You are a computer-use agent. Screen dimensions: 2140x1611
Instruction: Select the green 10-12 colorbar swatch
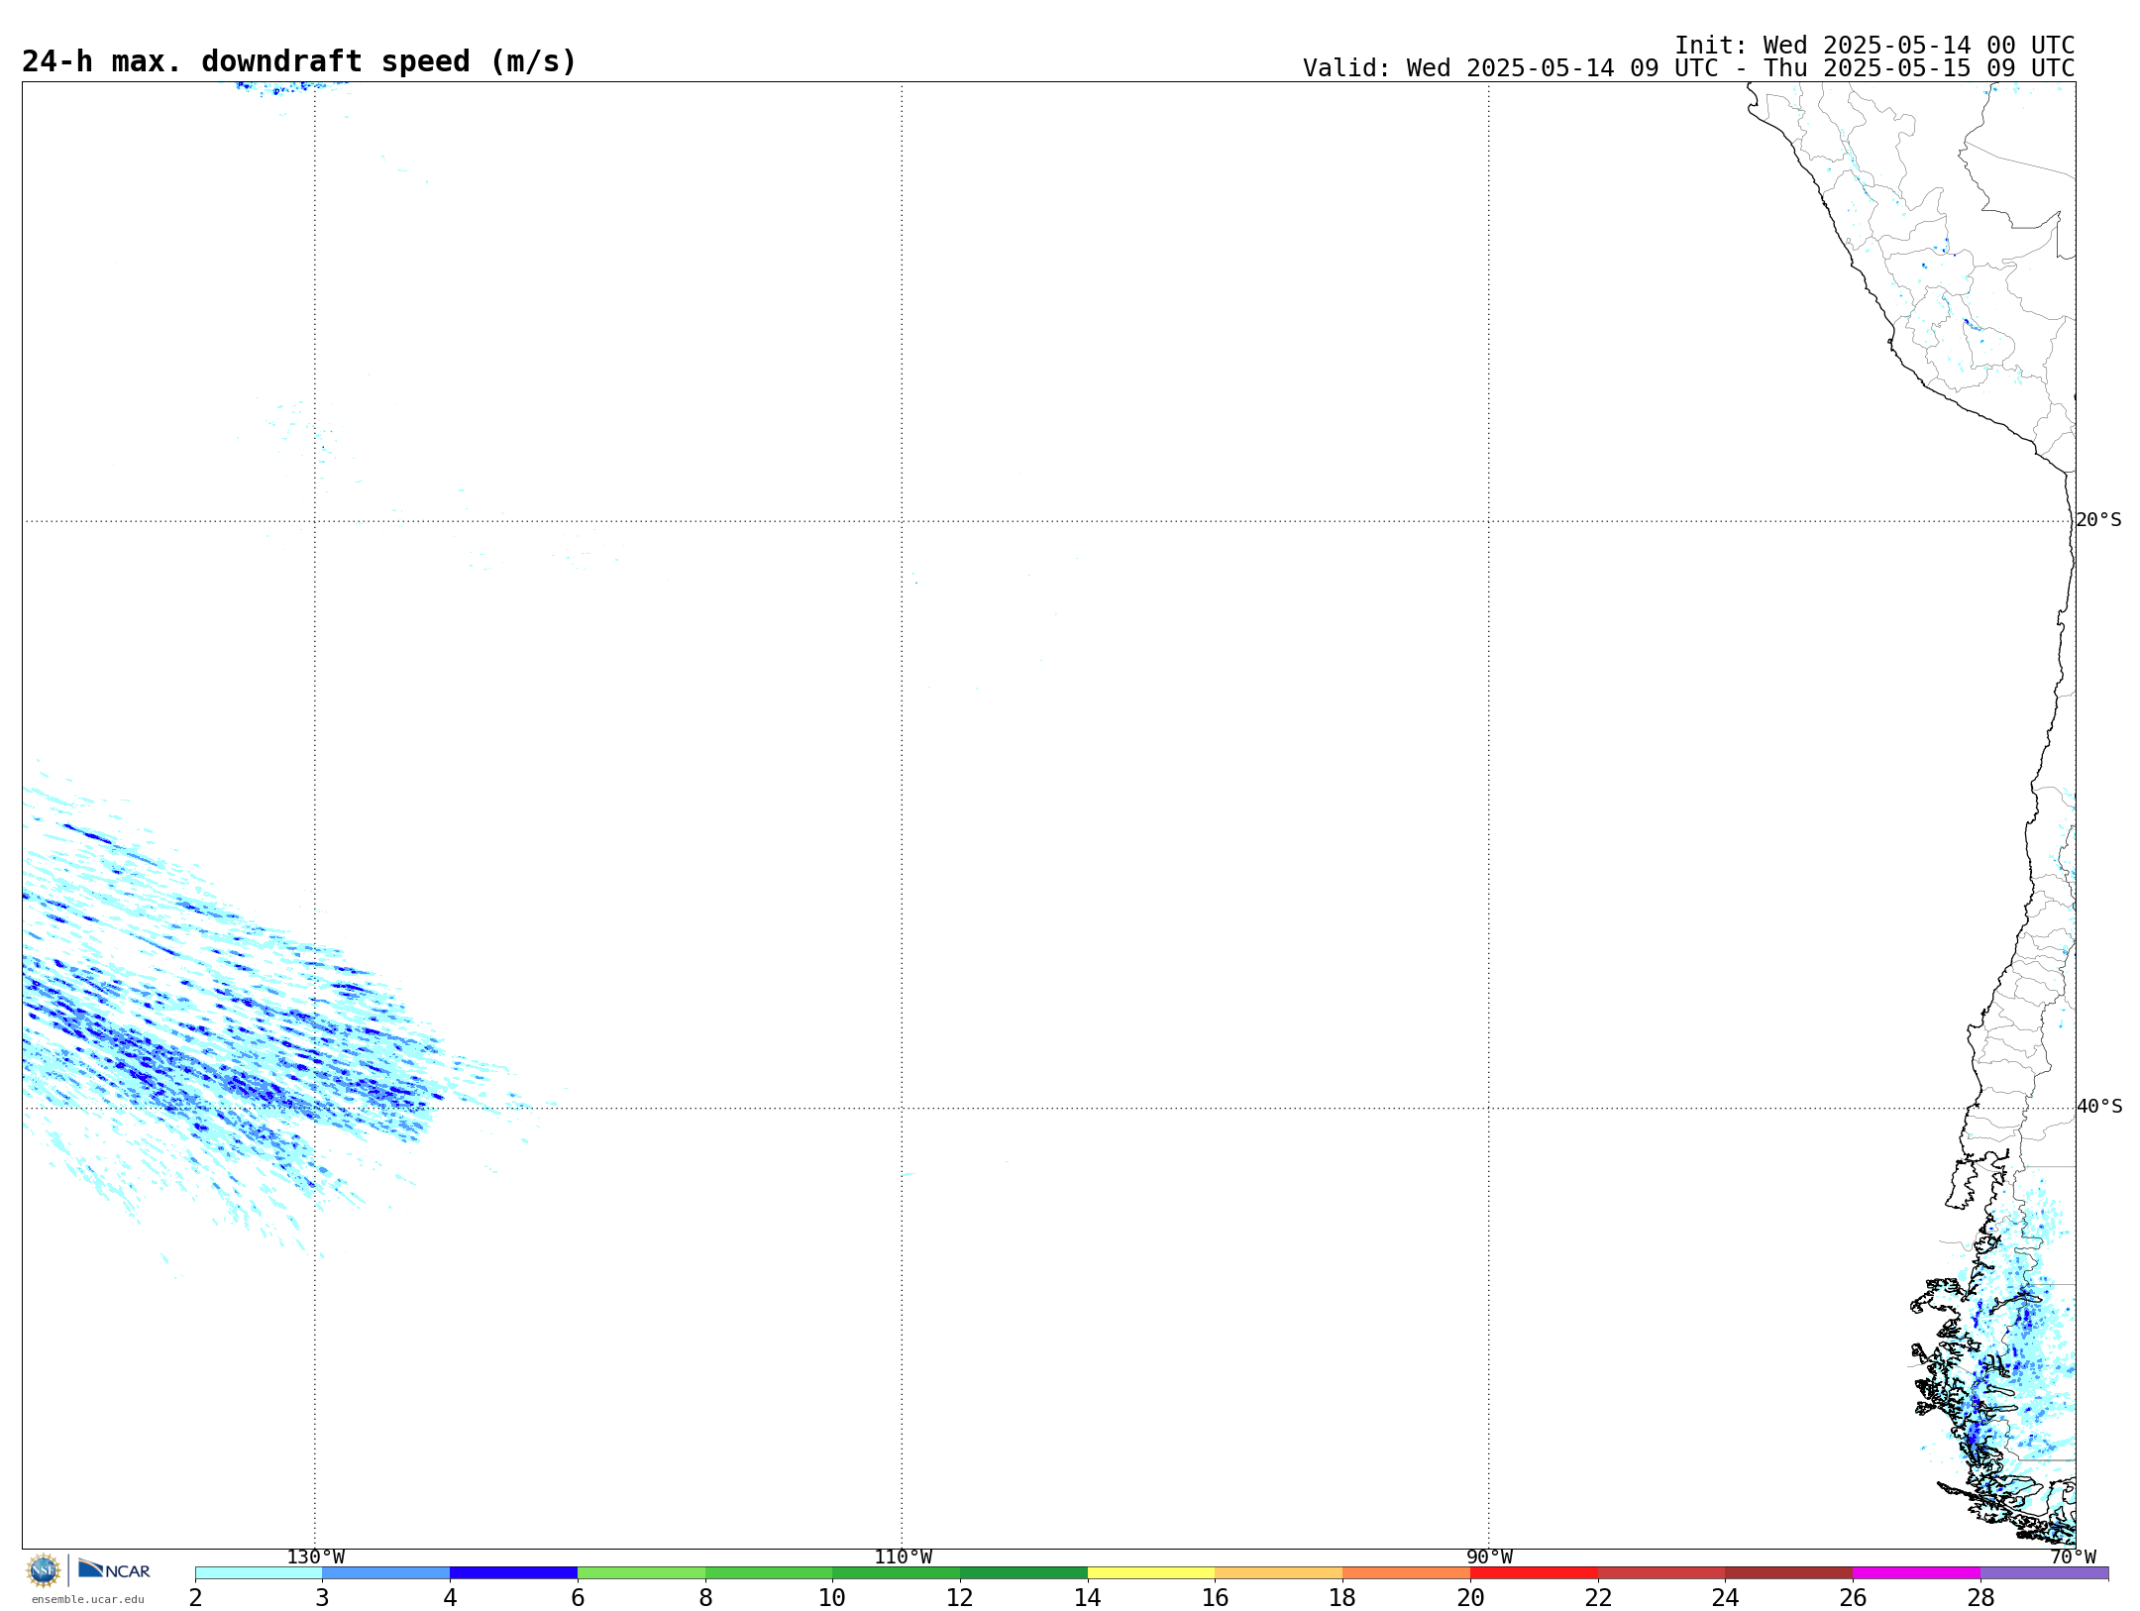(x=897, y=1573)
